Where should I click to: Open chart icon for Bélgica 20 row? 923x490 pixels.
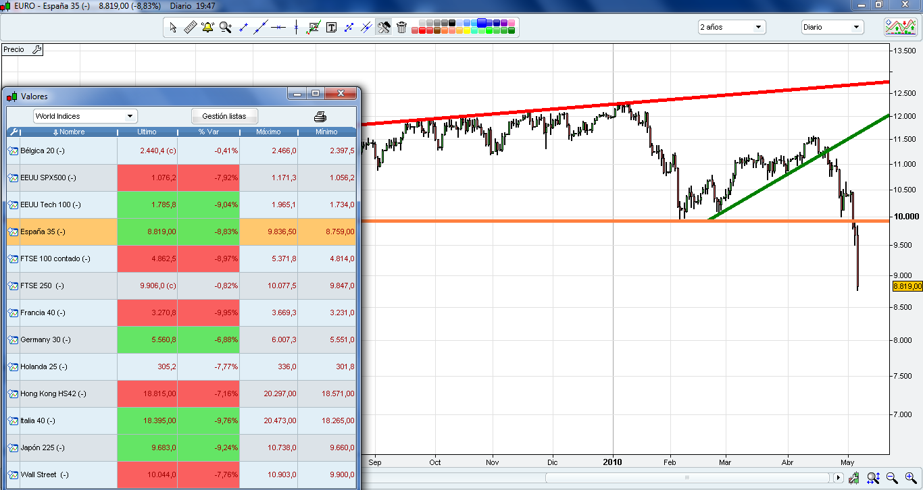[13, 151]
